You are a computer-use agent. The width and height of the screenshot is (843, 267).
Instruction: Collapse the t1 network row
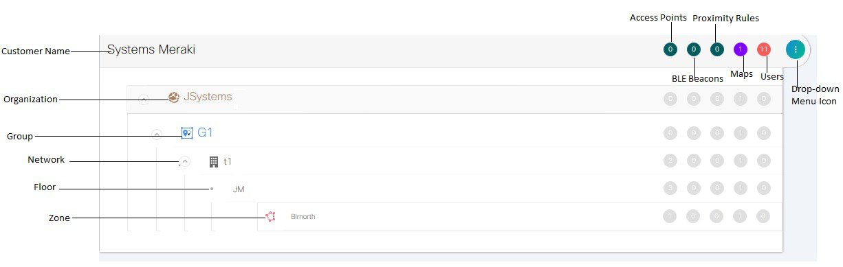click(185, 162)
